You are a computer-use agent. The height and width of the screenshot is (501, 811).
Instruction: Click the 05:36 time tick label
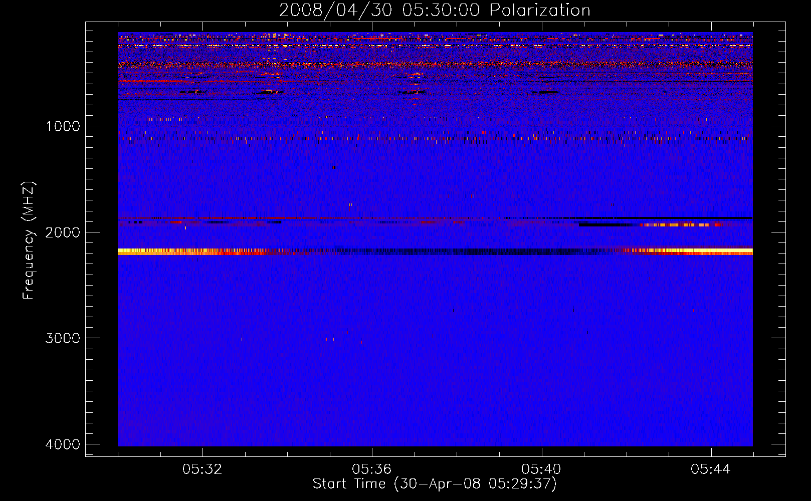[x=372, y=469]
